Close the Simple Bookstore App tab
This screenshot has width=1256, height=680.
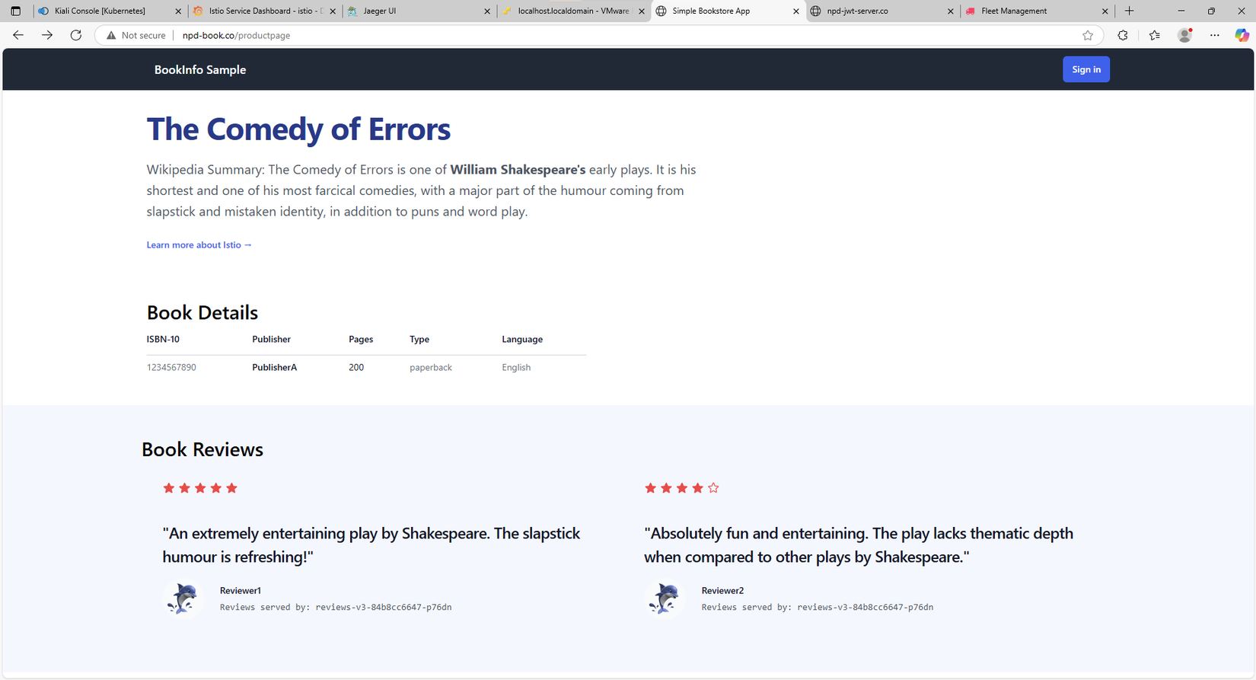coord(796,11)
